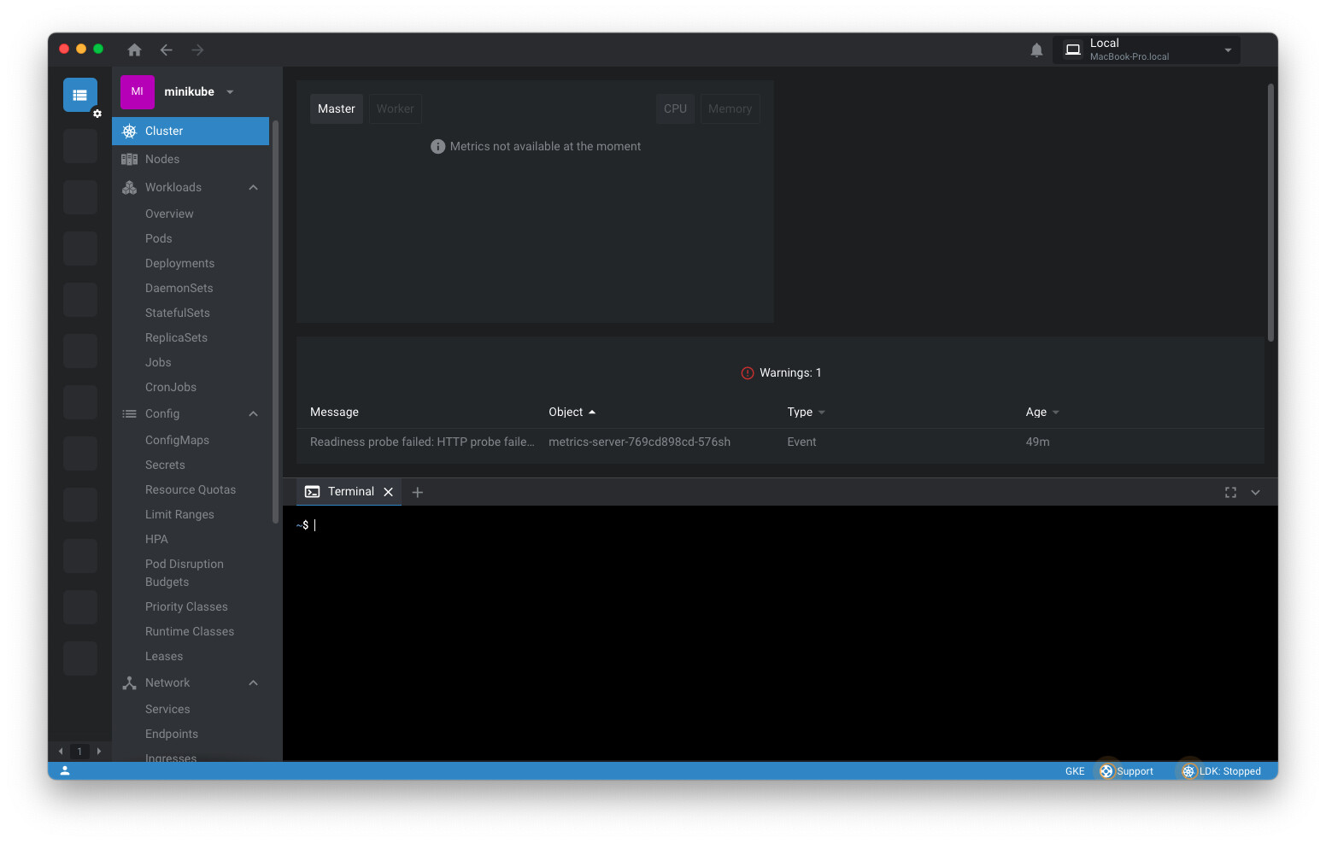Click LDK: Stopped in status bar
Viewport: 1326px width, 843px height.
[x=1222, y=771]
